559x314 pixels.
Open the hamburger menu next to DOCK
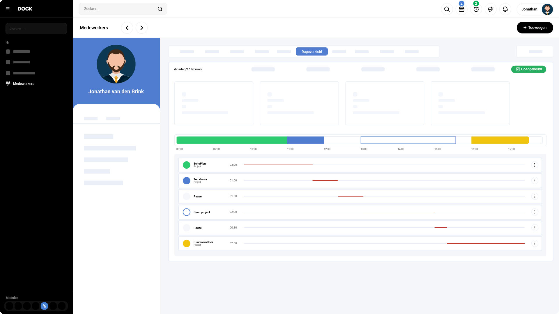click(8, 9)
